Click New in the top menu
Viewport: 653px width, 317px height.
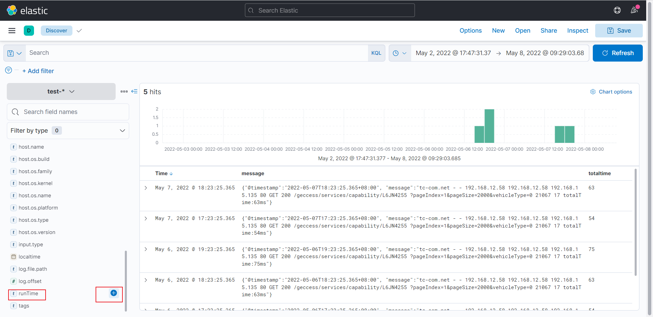click(x=498, y=31)
